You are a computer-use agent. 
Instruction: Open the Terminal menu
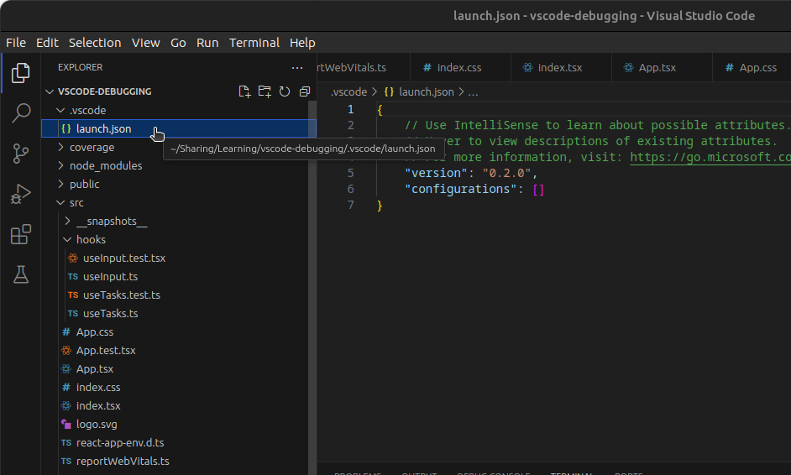coord(254,43)
